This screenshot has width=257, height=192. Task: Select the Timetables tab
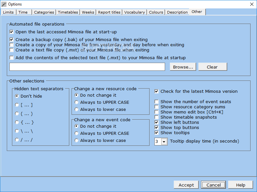[68, 12]
